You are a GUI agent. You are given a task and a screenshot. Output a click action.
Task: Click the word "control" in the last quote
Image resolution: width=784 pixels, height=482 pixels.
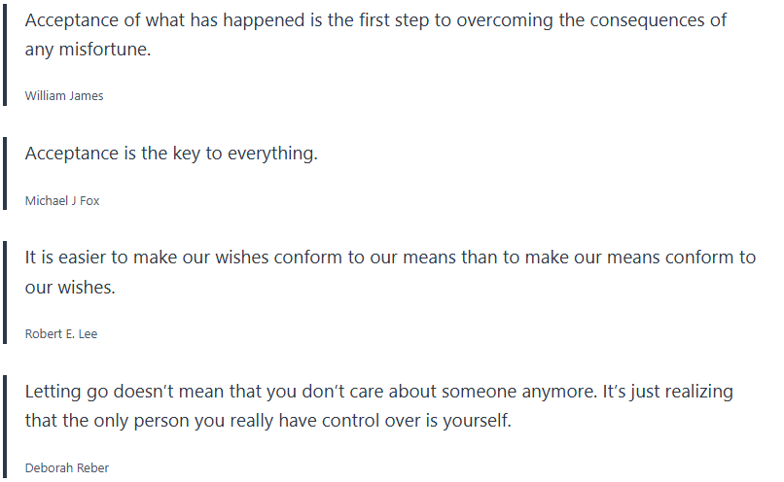click(365, 422)
